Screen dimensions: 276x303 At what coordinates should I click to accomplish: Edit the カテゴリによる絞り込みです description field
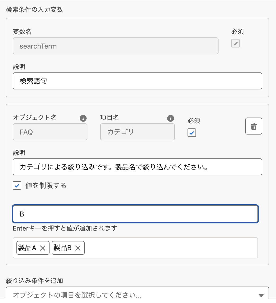coord(137,167)
